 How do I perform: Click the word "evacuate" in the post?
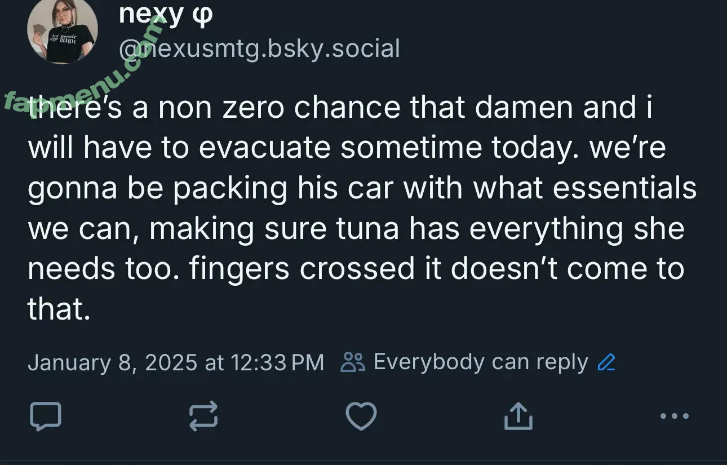pyautogui.click(x=264, y=148)
